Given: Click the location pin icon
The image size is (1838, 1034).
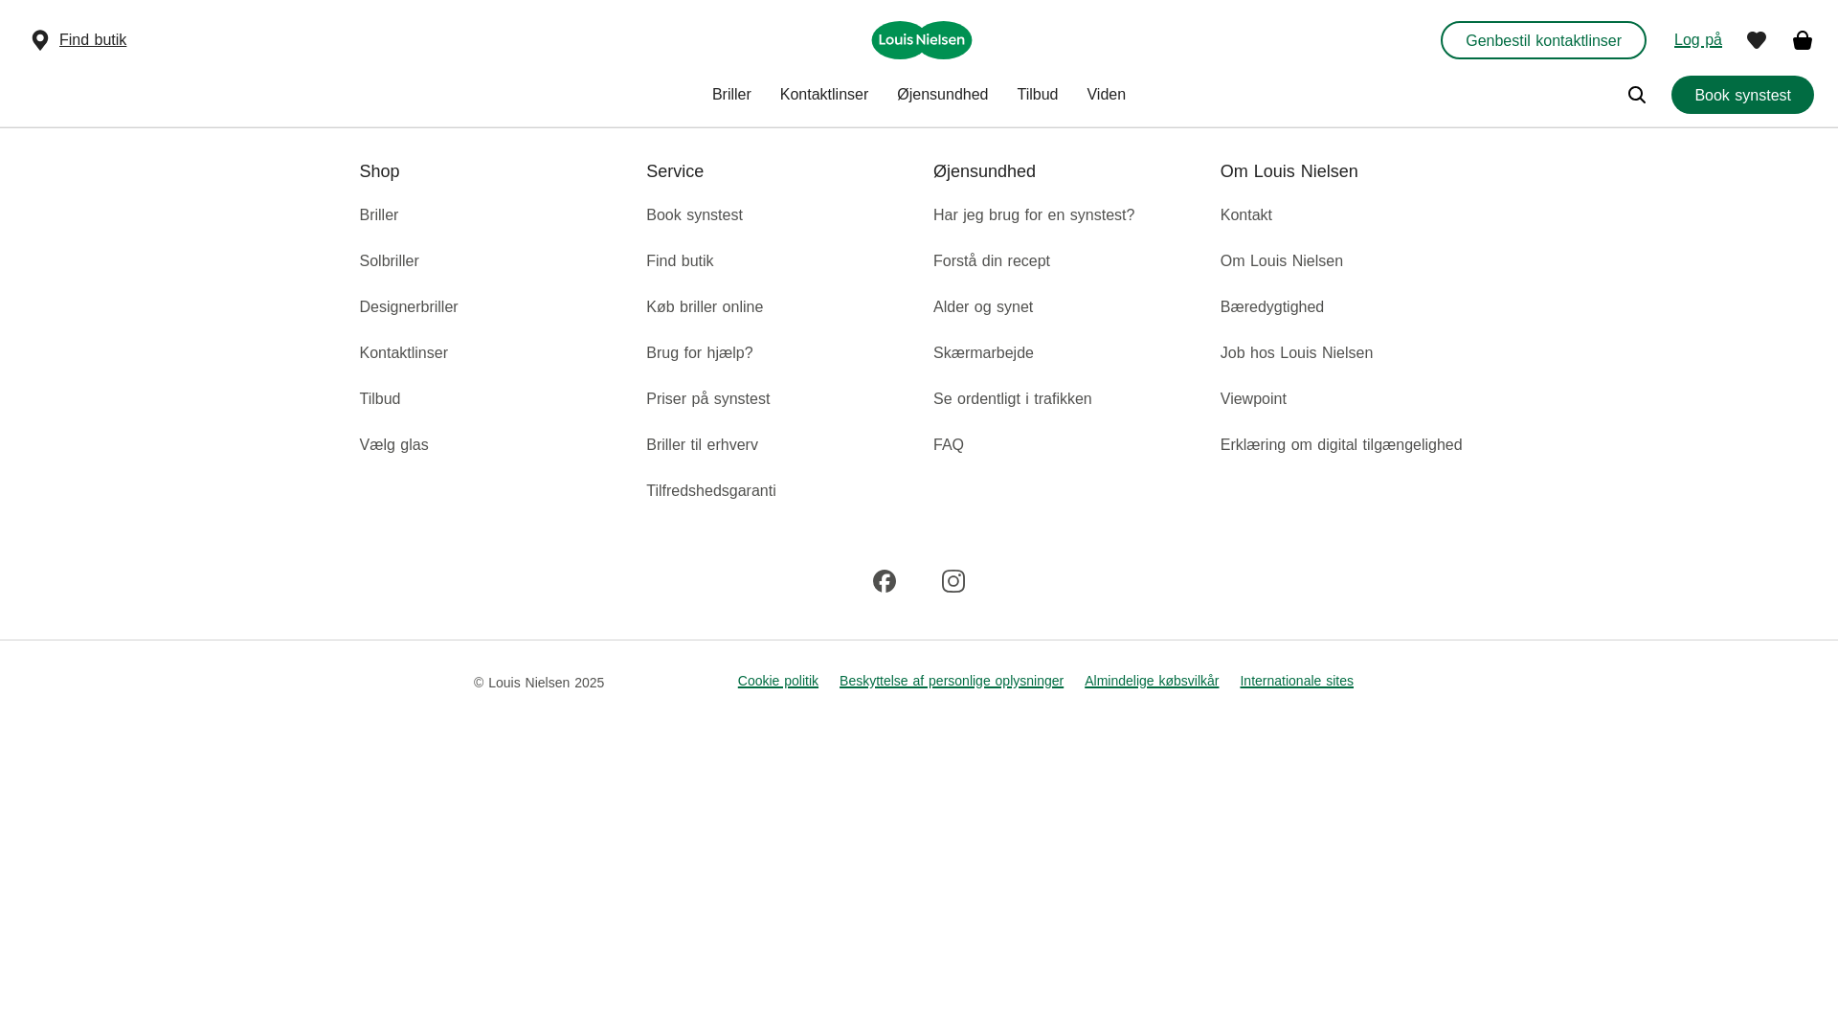Looking at the screenshot, I should point(40,40).
